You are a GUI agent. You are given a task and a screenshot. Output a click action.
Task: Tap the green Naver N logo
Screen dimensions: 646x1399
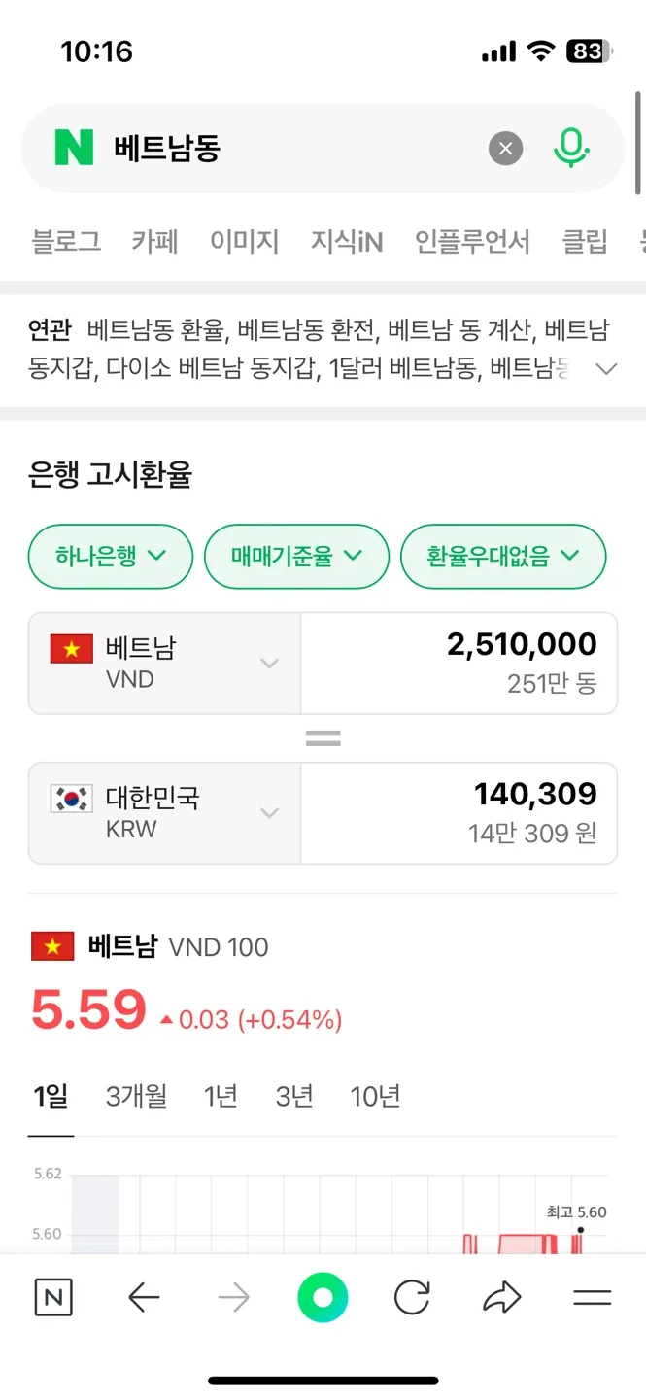coord(74,149)
